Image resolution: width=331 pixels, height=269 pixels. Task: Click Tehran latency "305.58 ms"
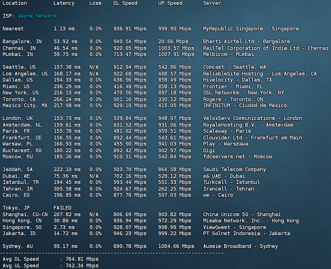click(67, 189)
